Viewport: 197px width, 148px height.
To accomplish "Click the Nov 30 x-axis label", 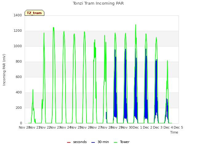I will [x=127, y=127].
